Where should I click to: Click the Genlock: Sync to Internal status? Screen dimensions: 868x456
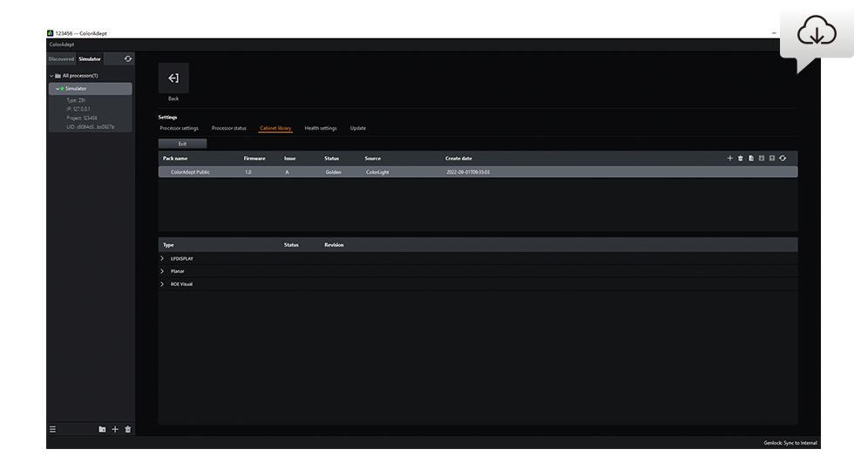pyautogui.click(x=790, y=443)
